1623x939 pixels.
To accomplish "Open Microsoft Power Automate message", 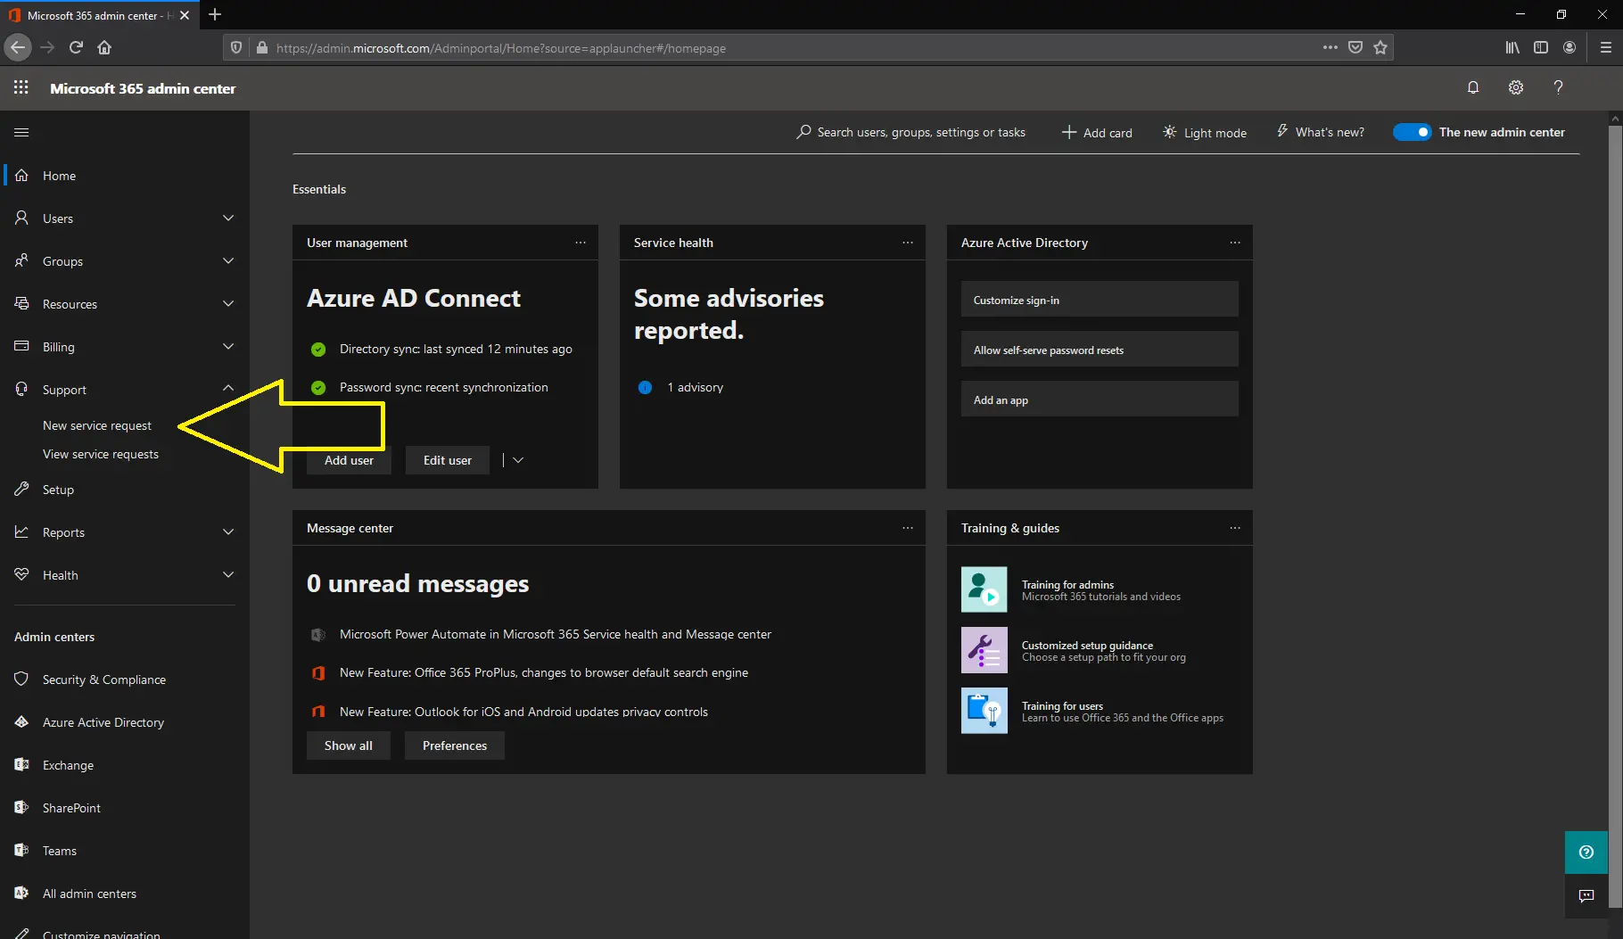I will coord(555,634).
